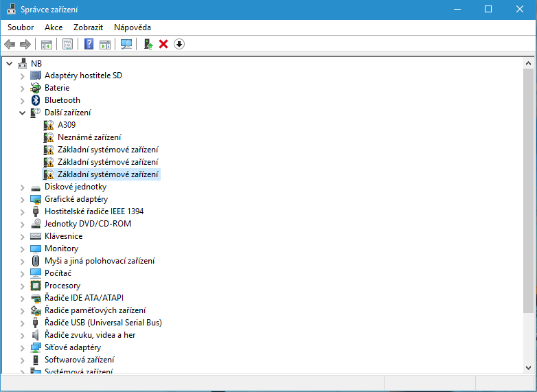Expand the Počítač category

(x=22, y=273)
